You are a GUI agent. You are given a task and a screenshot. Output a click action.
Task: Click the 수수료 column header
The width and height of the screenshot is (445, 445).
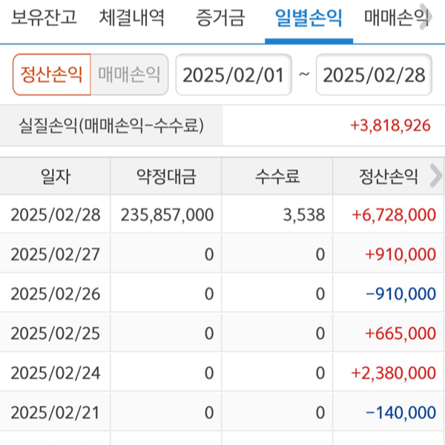pos(277,177)
